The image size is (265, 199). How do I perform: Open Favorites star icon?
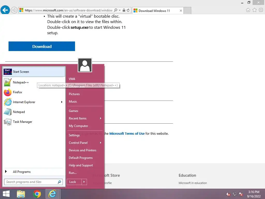pyautogui.click(x=254, y=10)
